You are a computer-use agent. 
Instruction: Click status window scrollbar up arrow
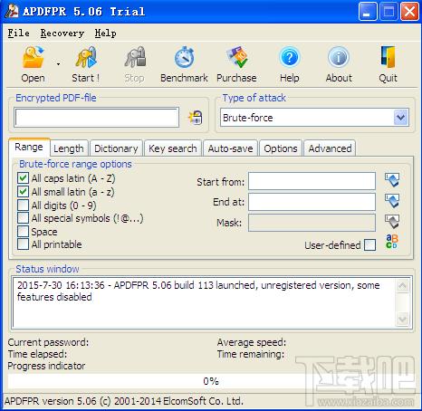click(403, 285)
